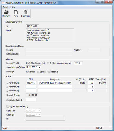Viewport: 114px width, 131px height.
Task: Select the Reserve price type option
Action: [49, 72]
